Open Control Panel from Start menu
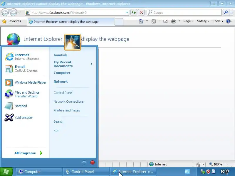The width and height of the screenshot is (235, 176). coord(63,93)
